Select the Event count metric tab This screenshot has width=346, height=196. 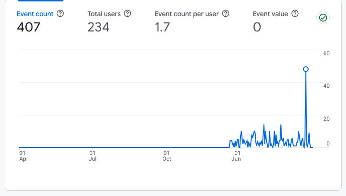pyautogui.click(x=35, y=14)
